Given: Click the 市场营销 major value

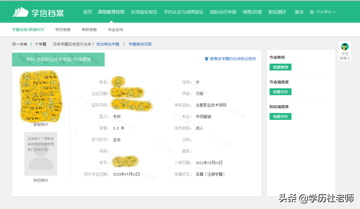Looking at the screenshot, I should pyautogui.click(x=204, y=117).
